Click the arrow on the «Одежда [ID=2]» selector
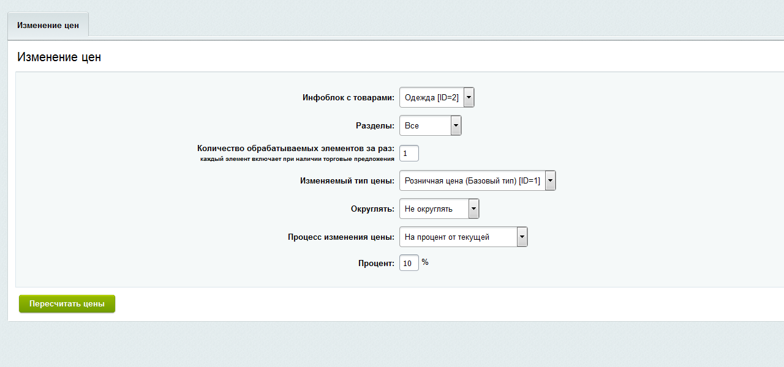The width and height of the screenshot is (784, 367). pos(469,97)
